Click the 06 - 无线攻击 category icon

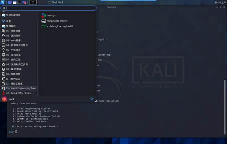point(3,55)
